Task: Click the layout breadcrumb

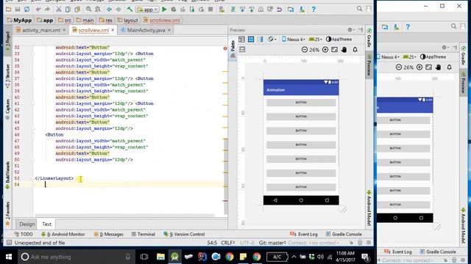Action: [128, 21]
